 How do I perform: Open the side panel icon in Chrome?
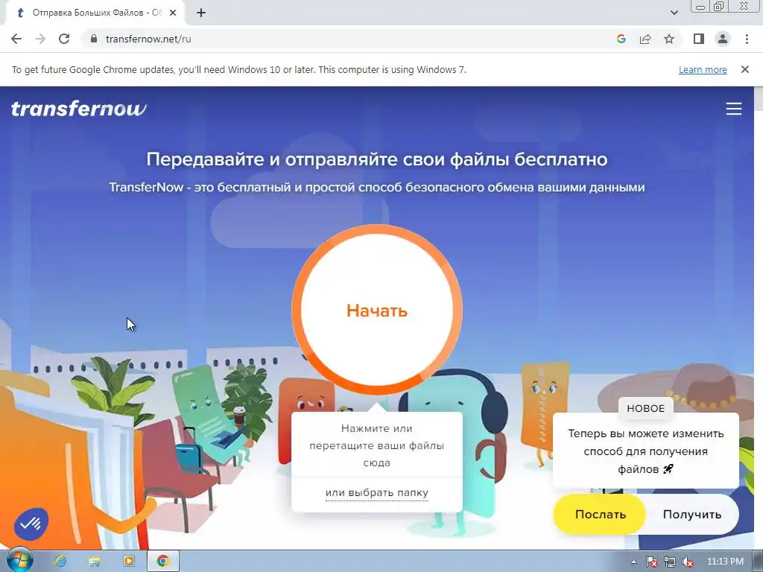click(699, 39)
